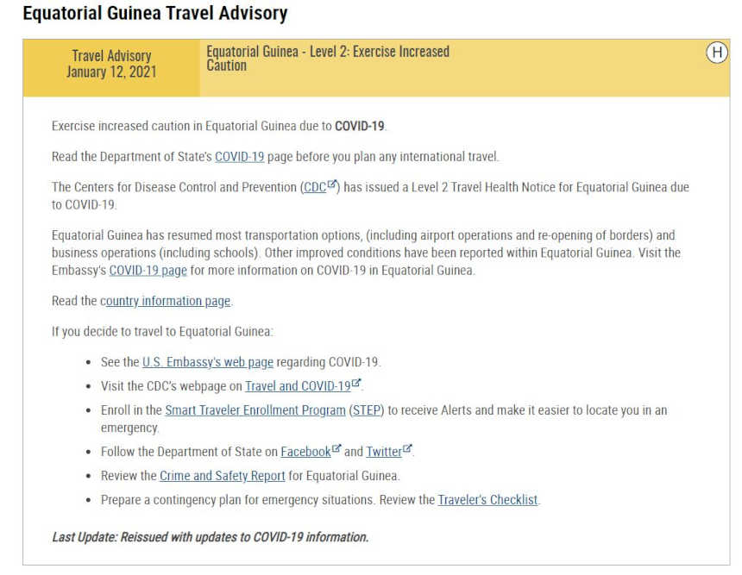This screenshot has height=575, width=742.
Task: Open Smart Traveler Enrollment Program link
Action: tap(255, 410)
